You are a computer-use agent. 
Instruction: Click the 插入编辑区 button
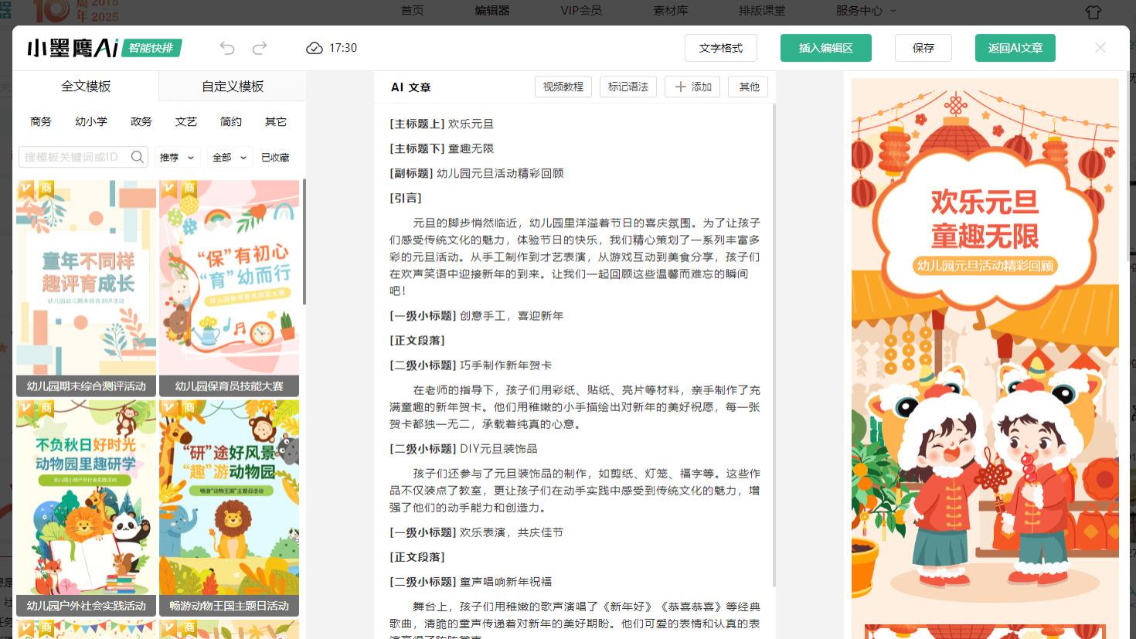(825, 47)
